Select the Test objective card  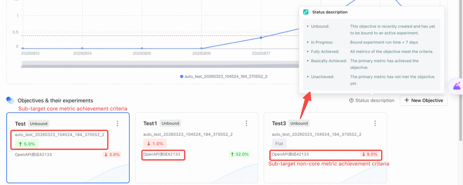click(x=68, y=147)
